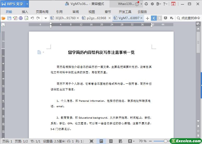Jump to next page with double down arrows

point(198,136)
